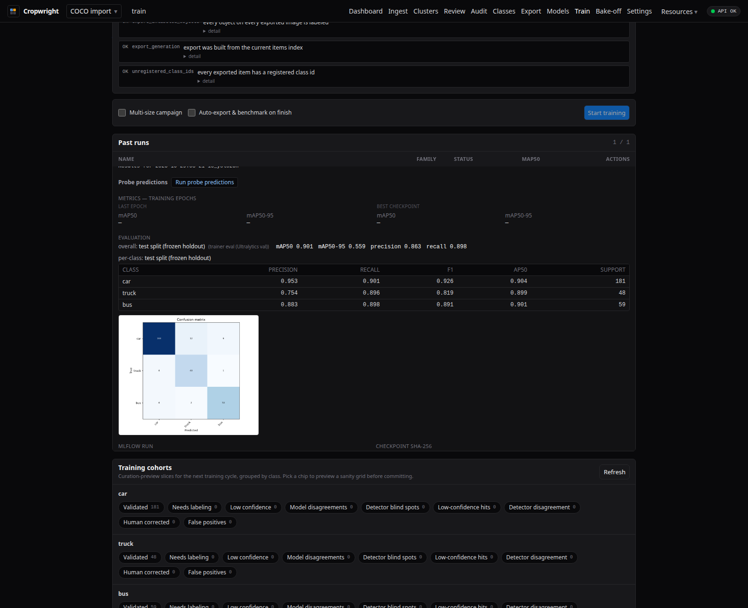Screen dimensions: 748x608
Task: Open the Classes page
Action: click(504, 11)
